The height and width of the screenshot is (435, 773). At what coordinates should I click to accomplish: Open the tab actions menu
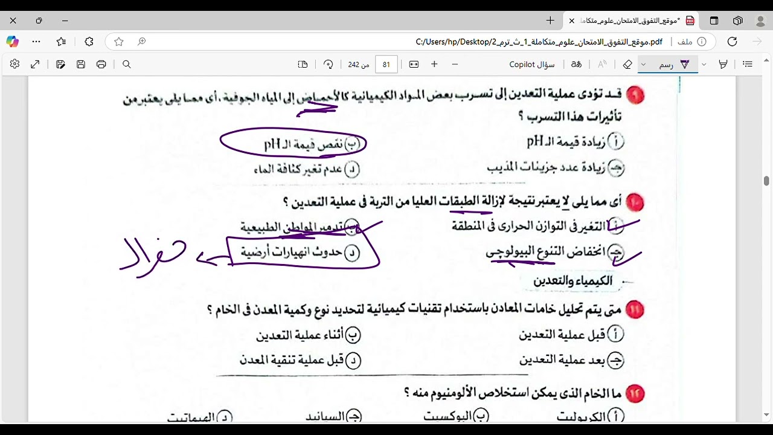click(x=714, y=21)
